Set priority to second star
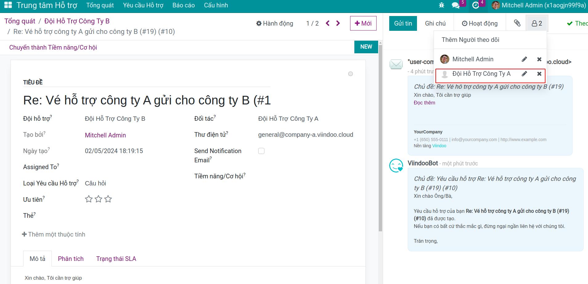The image size is (588, 284). click(98, 199)
